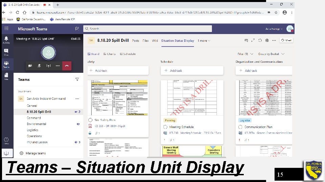Open the Communication Plan card thumbnail
325x182 pixels.
pos(264,98)
